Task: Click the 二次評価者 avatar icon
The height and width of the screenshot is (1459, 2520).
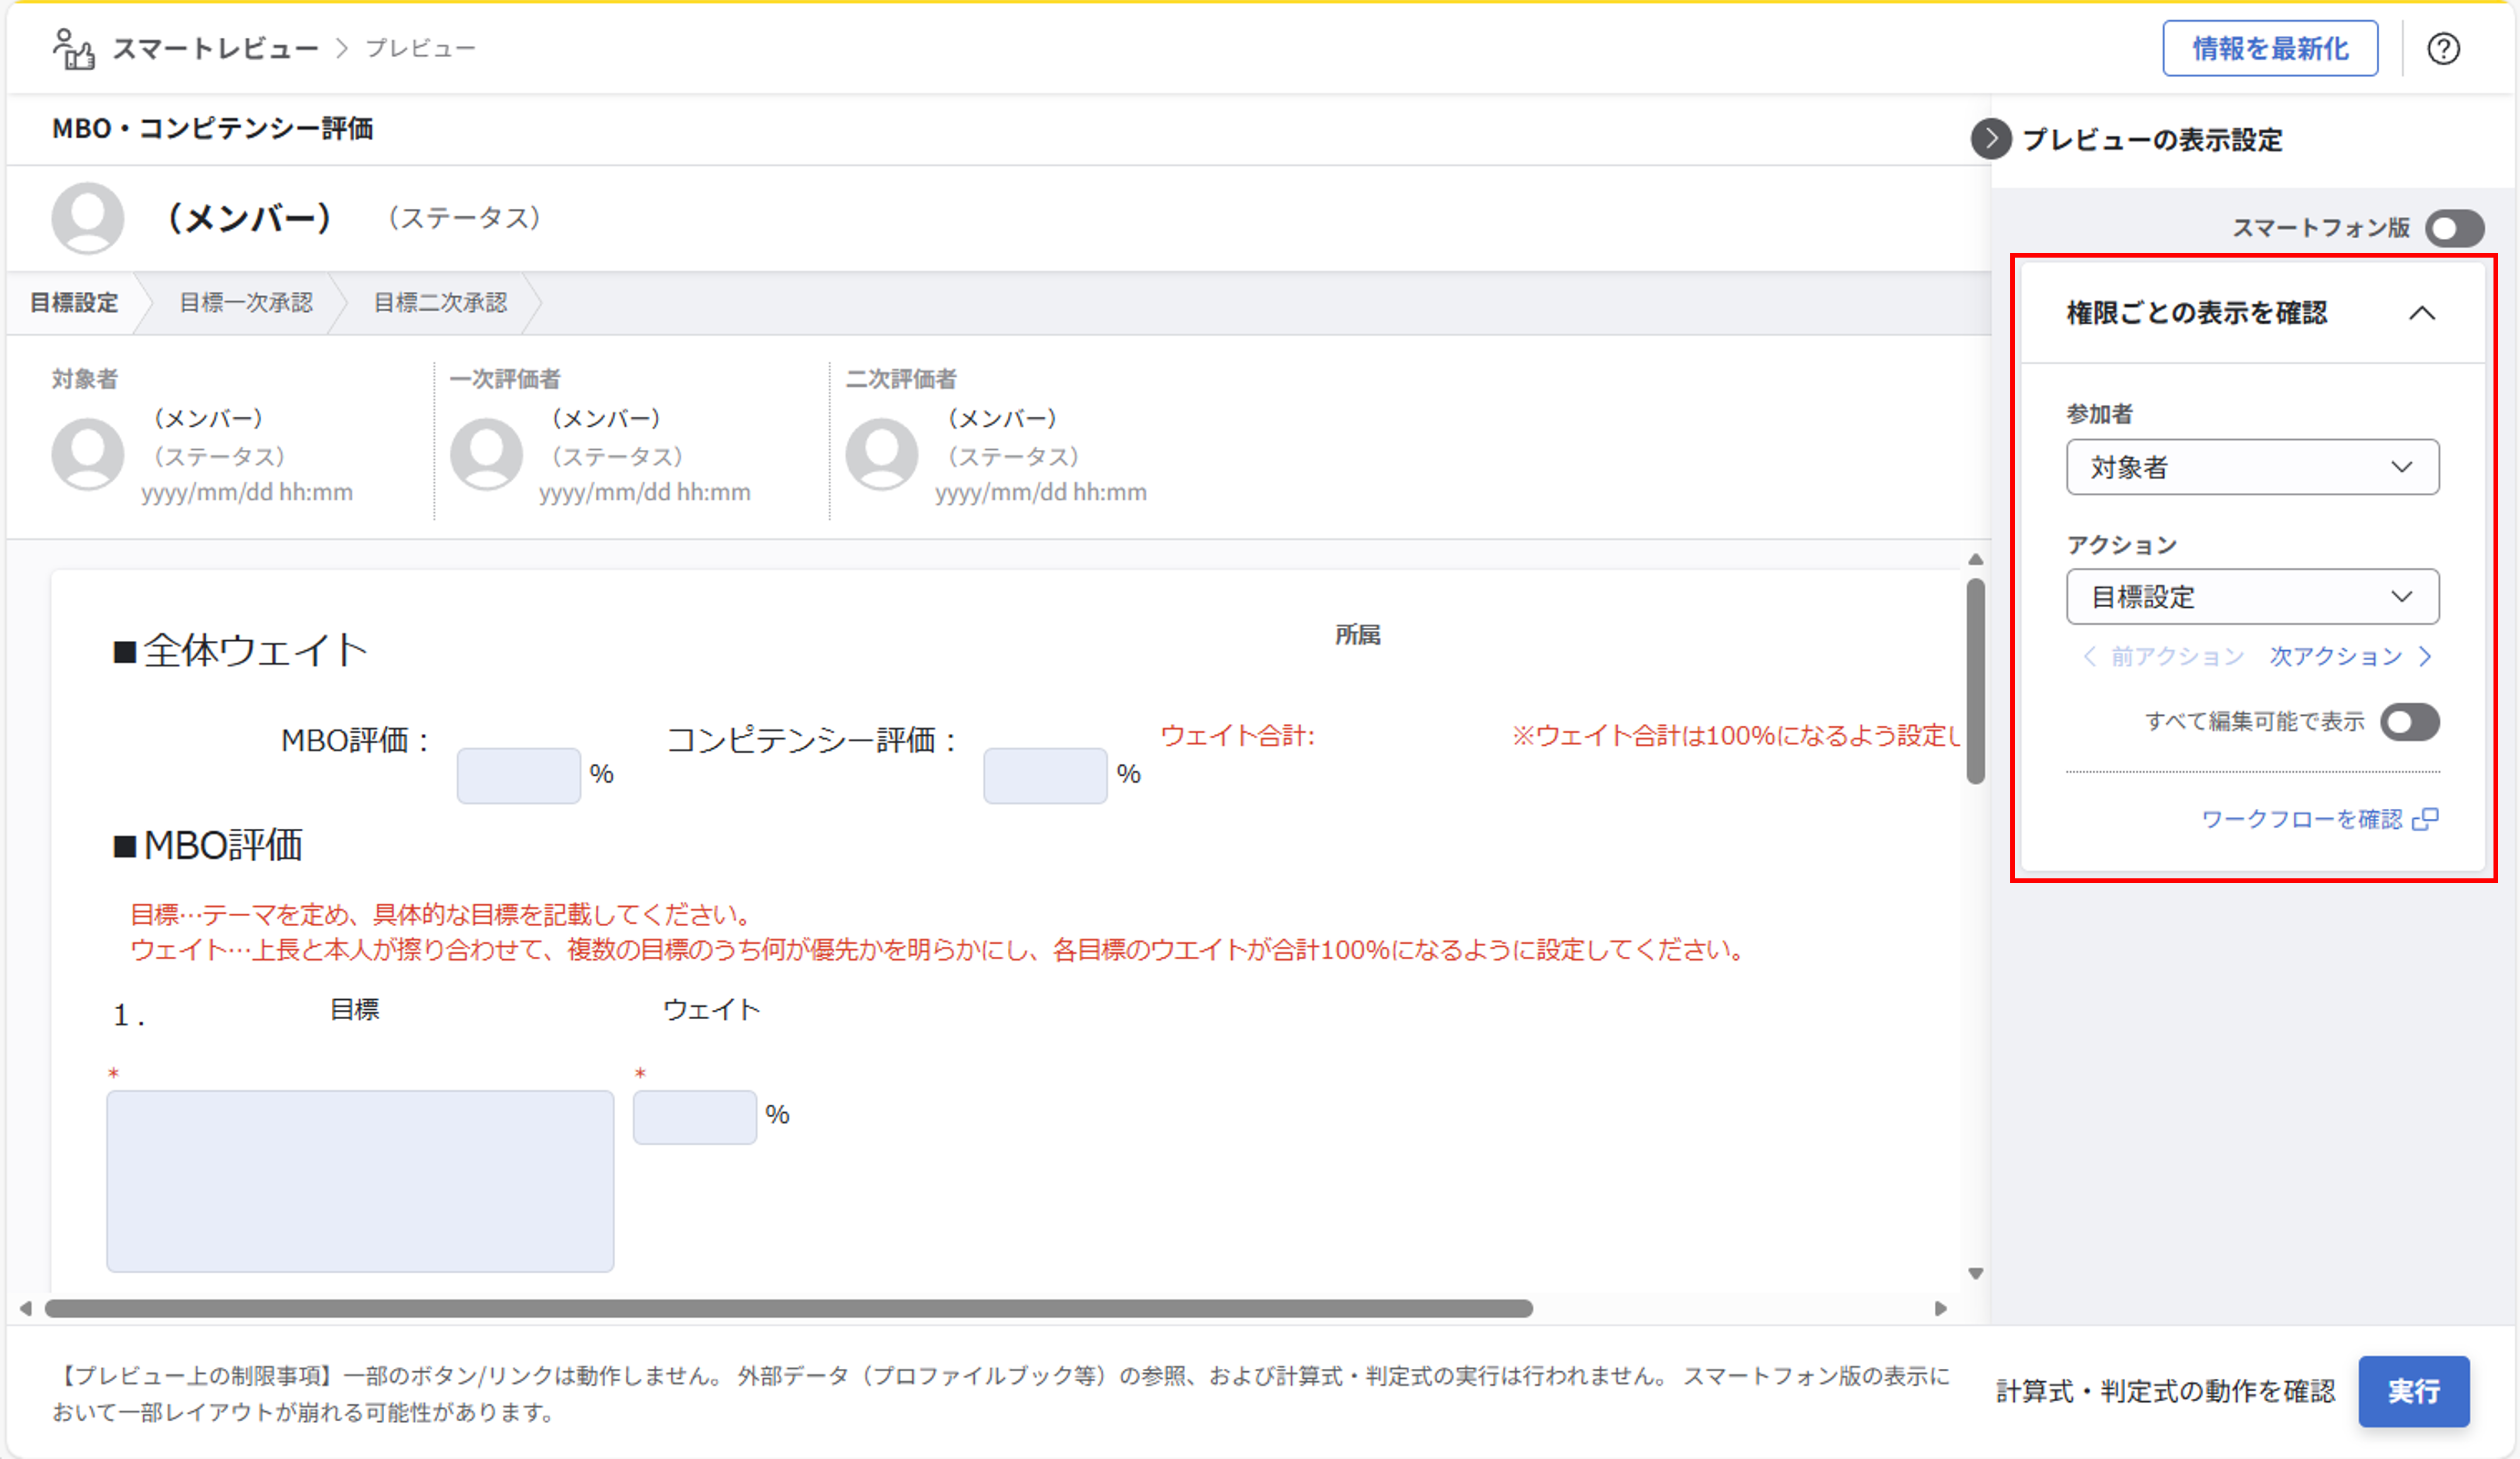Action: (881, 454)
